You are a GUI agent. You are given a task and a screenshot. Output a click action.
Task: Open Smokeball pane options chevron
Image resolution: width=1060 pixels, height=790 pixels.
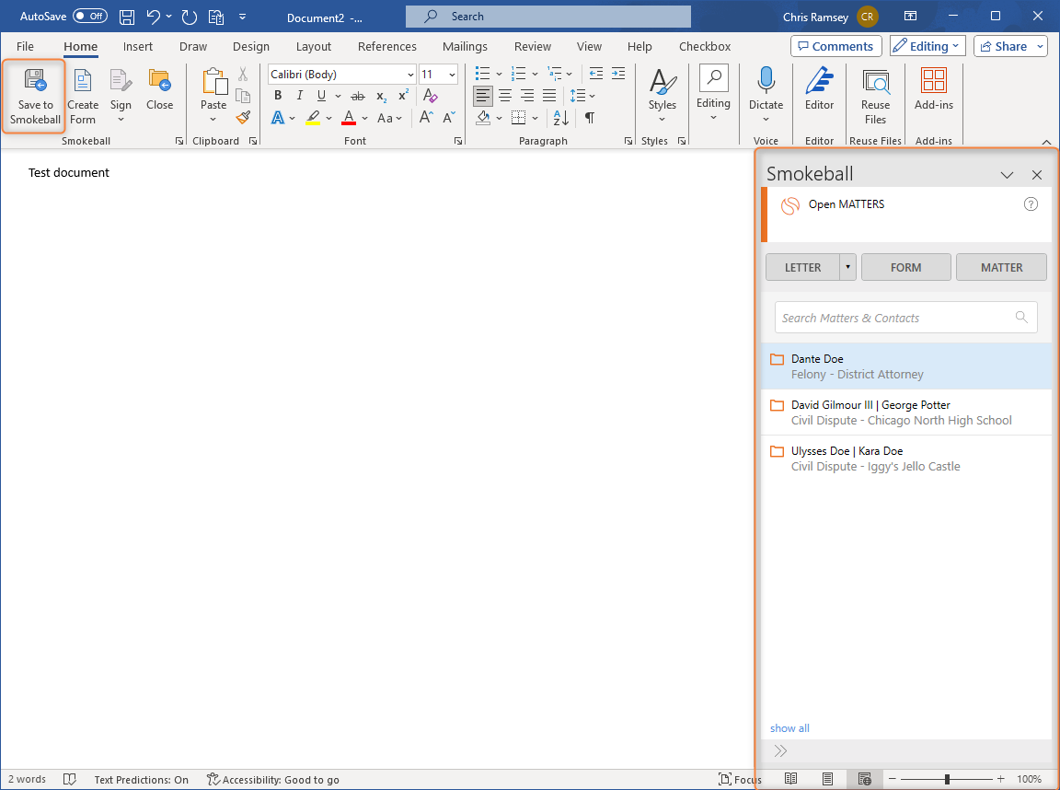pos(1007,175)
